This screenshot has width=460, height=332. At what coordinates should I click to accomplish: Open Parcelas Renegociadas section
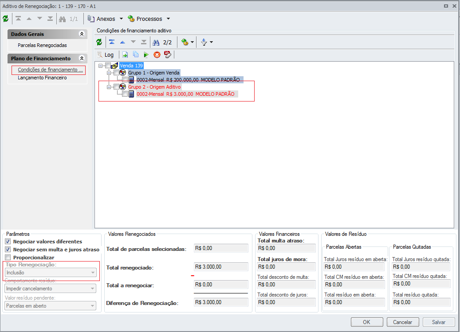42,45
